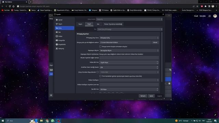The height and width of the screenshot is (123, 219).
Task: Open Chrome from the taskbar
Action: [47, 121]
